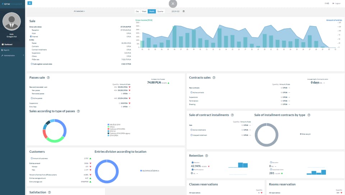Click the user profile avatar

pos(11,21)
